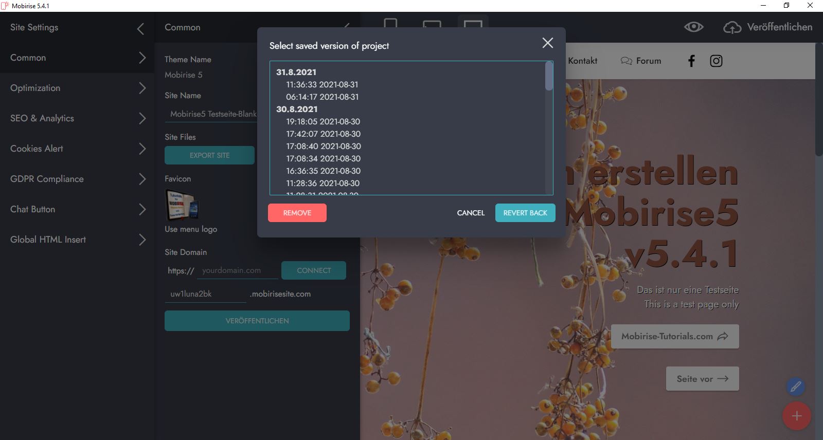Screen dimensions: 823x440
Task: Open the Instagram icon link
Action: (x=716, y=61)
